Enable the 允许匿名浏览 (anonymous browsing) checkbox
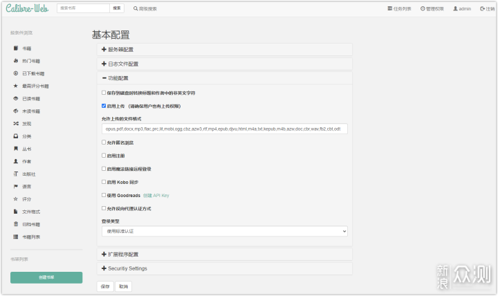 tap(104, 142)
